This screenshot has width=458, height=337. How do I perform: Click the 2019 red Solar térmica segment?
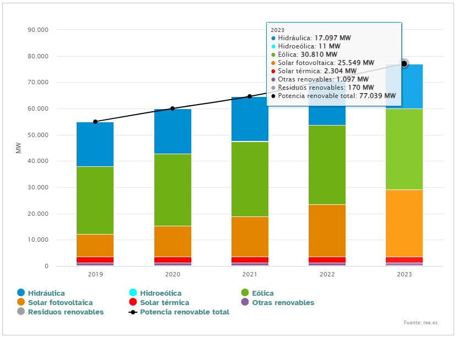pos(95,260)
